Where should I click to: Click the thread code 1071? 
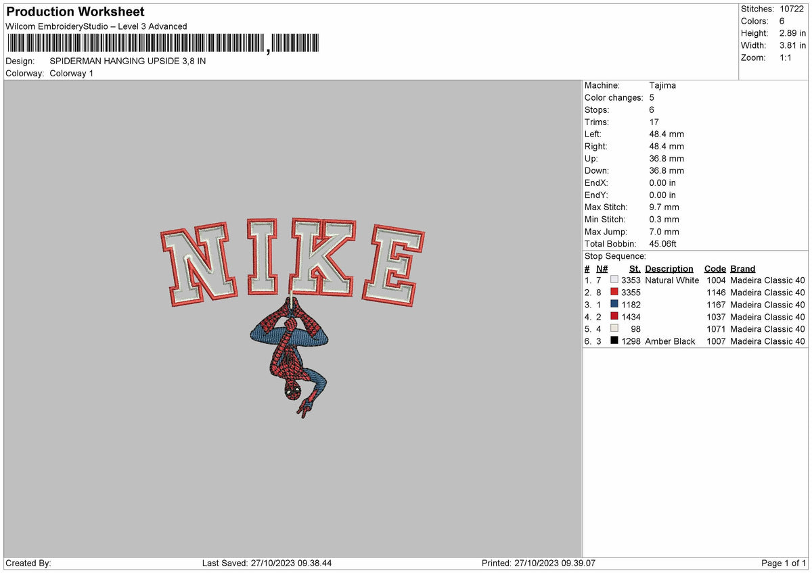tap(716, 328)
